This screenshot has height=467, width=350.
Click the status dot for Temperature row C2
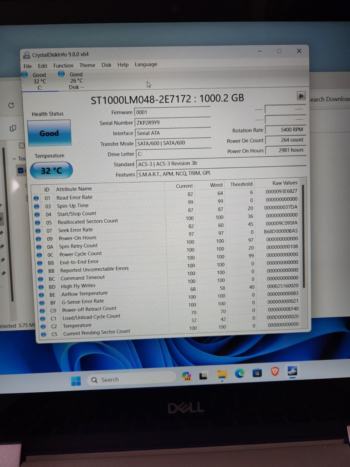[x=43, y=326]
